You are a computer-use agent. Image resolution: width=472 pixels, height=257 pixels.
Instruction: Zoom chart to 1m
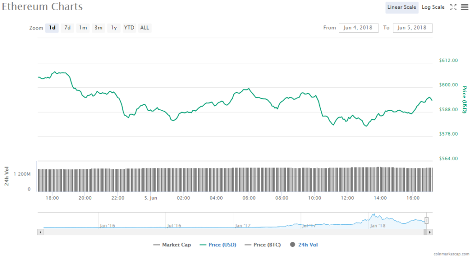(x=83, y=28)
